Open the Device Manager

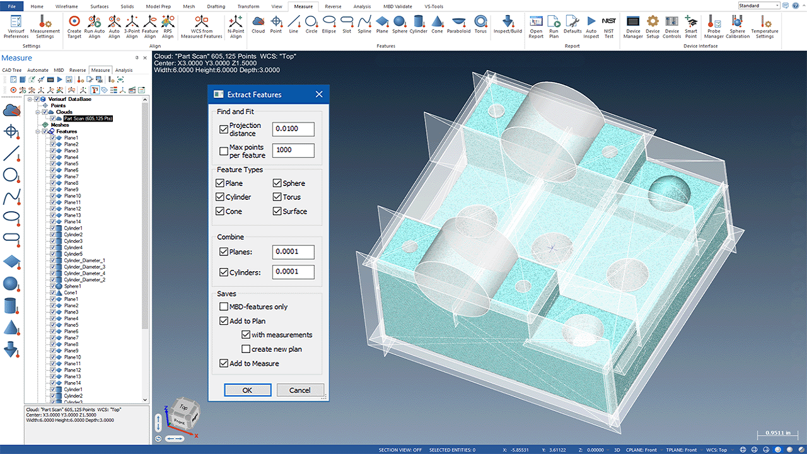pyautogui.click(x=633, y=26)
